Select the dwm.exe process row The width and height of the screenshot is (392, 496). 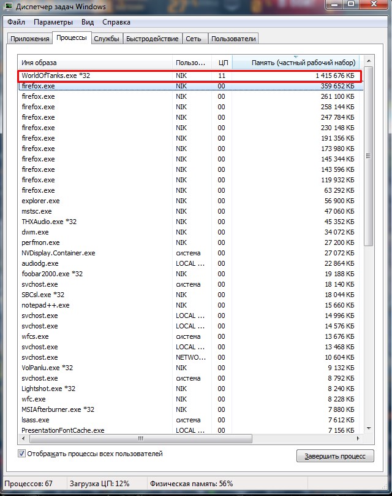point(190,232)
